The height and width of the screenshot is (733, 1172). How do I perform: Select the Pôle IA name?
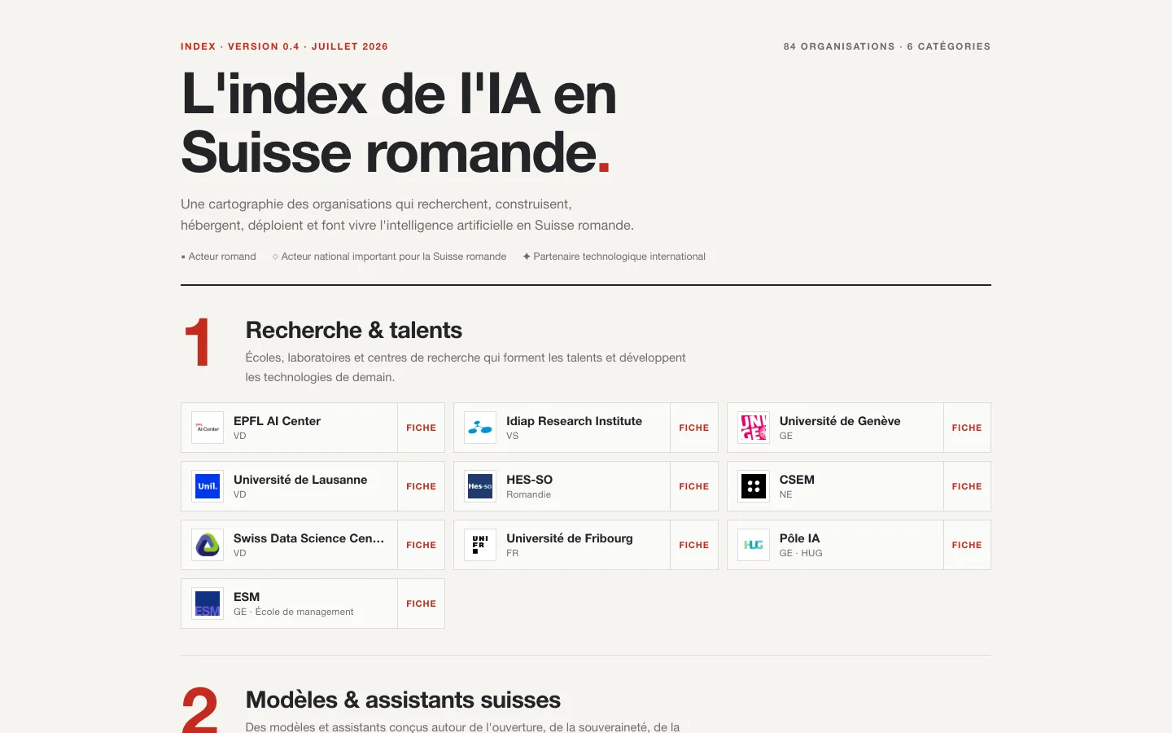tap(799, 538)
